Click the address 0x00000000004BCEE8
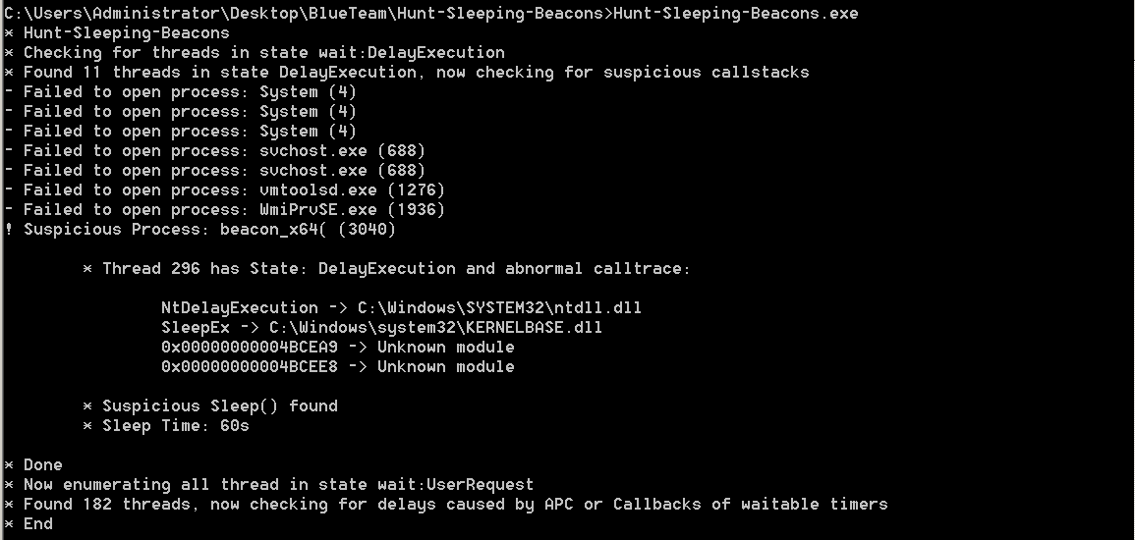 [249, 366]
